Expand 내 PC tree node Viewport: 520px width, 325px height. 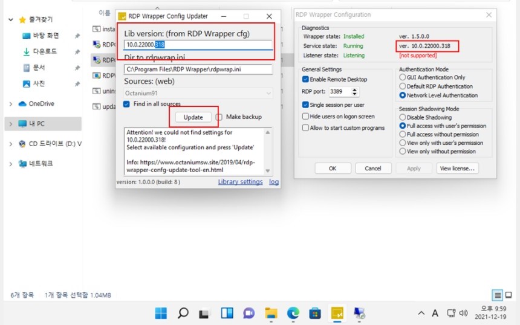coord(11,124)
